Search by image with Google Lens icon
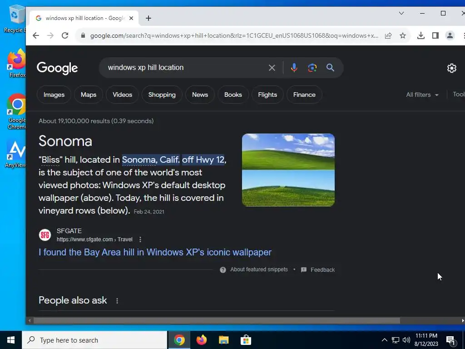Screen dimensions: 465x349 point(312,68)
